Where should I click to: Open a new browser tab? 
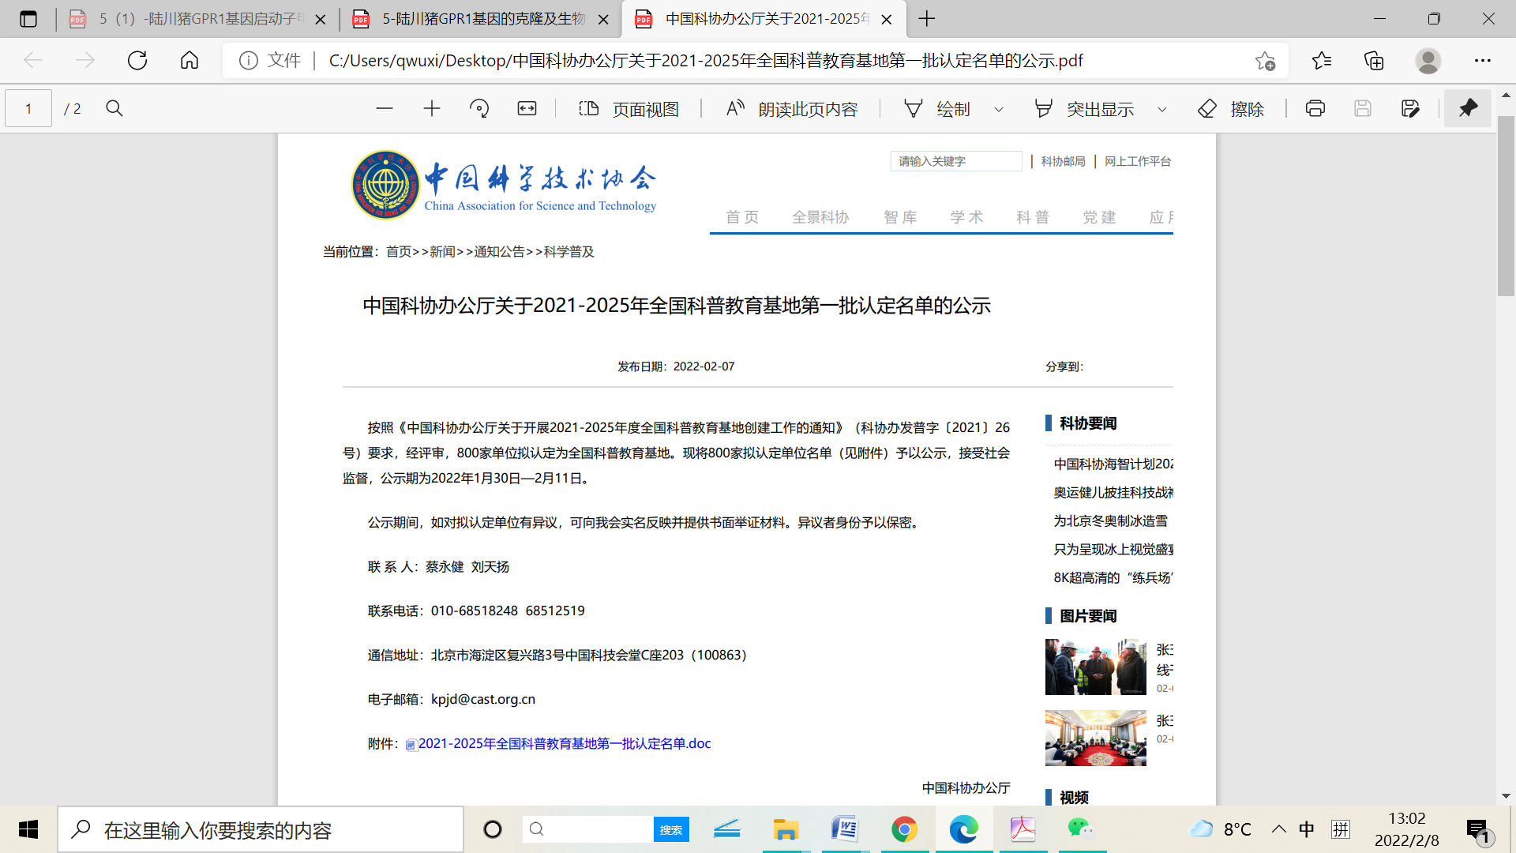click(927, 19)
